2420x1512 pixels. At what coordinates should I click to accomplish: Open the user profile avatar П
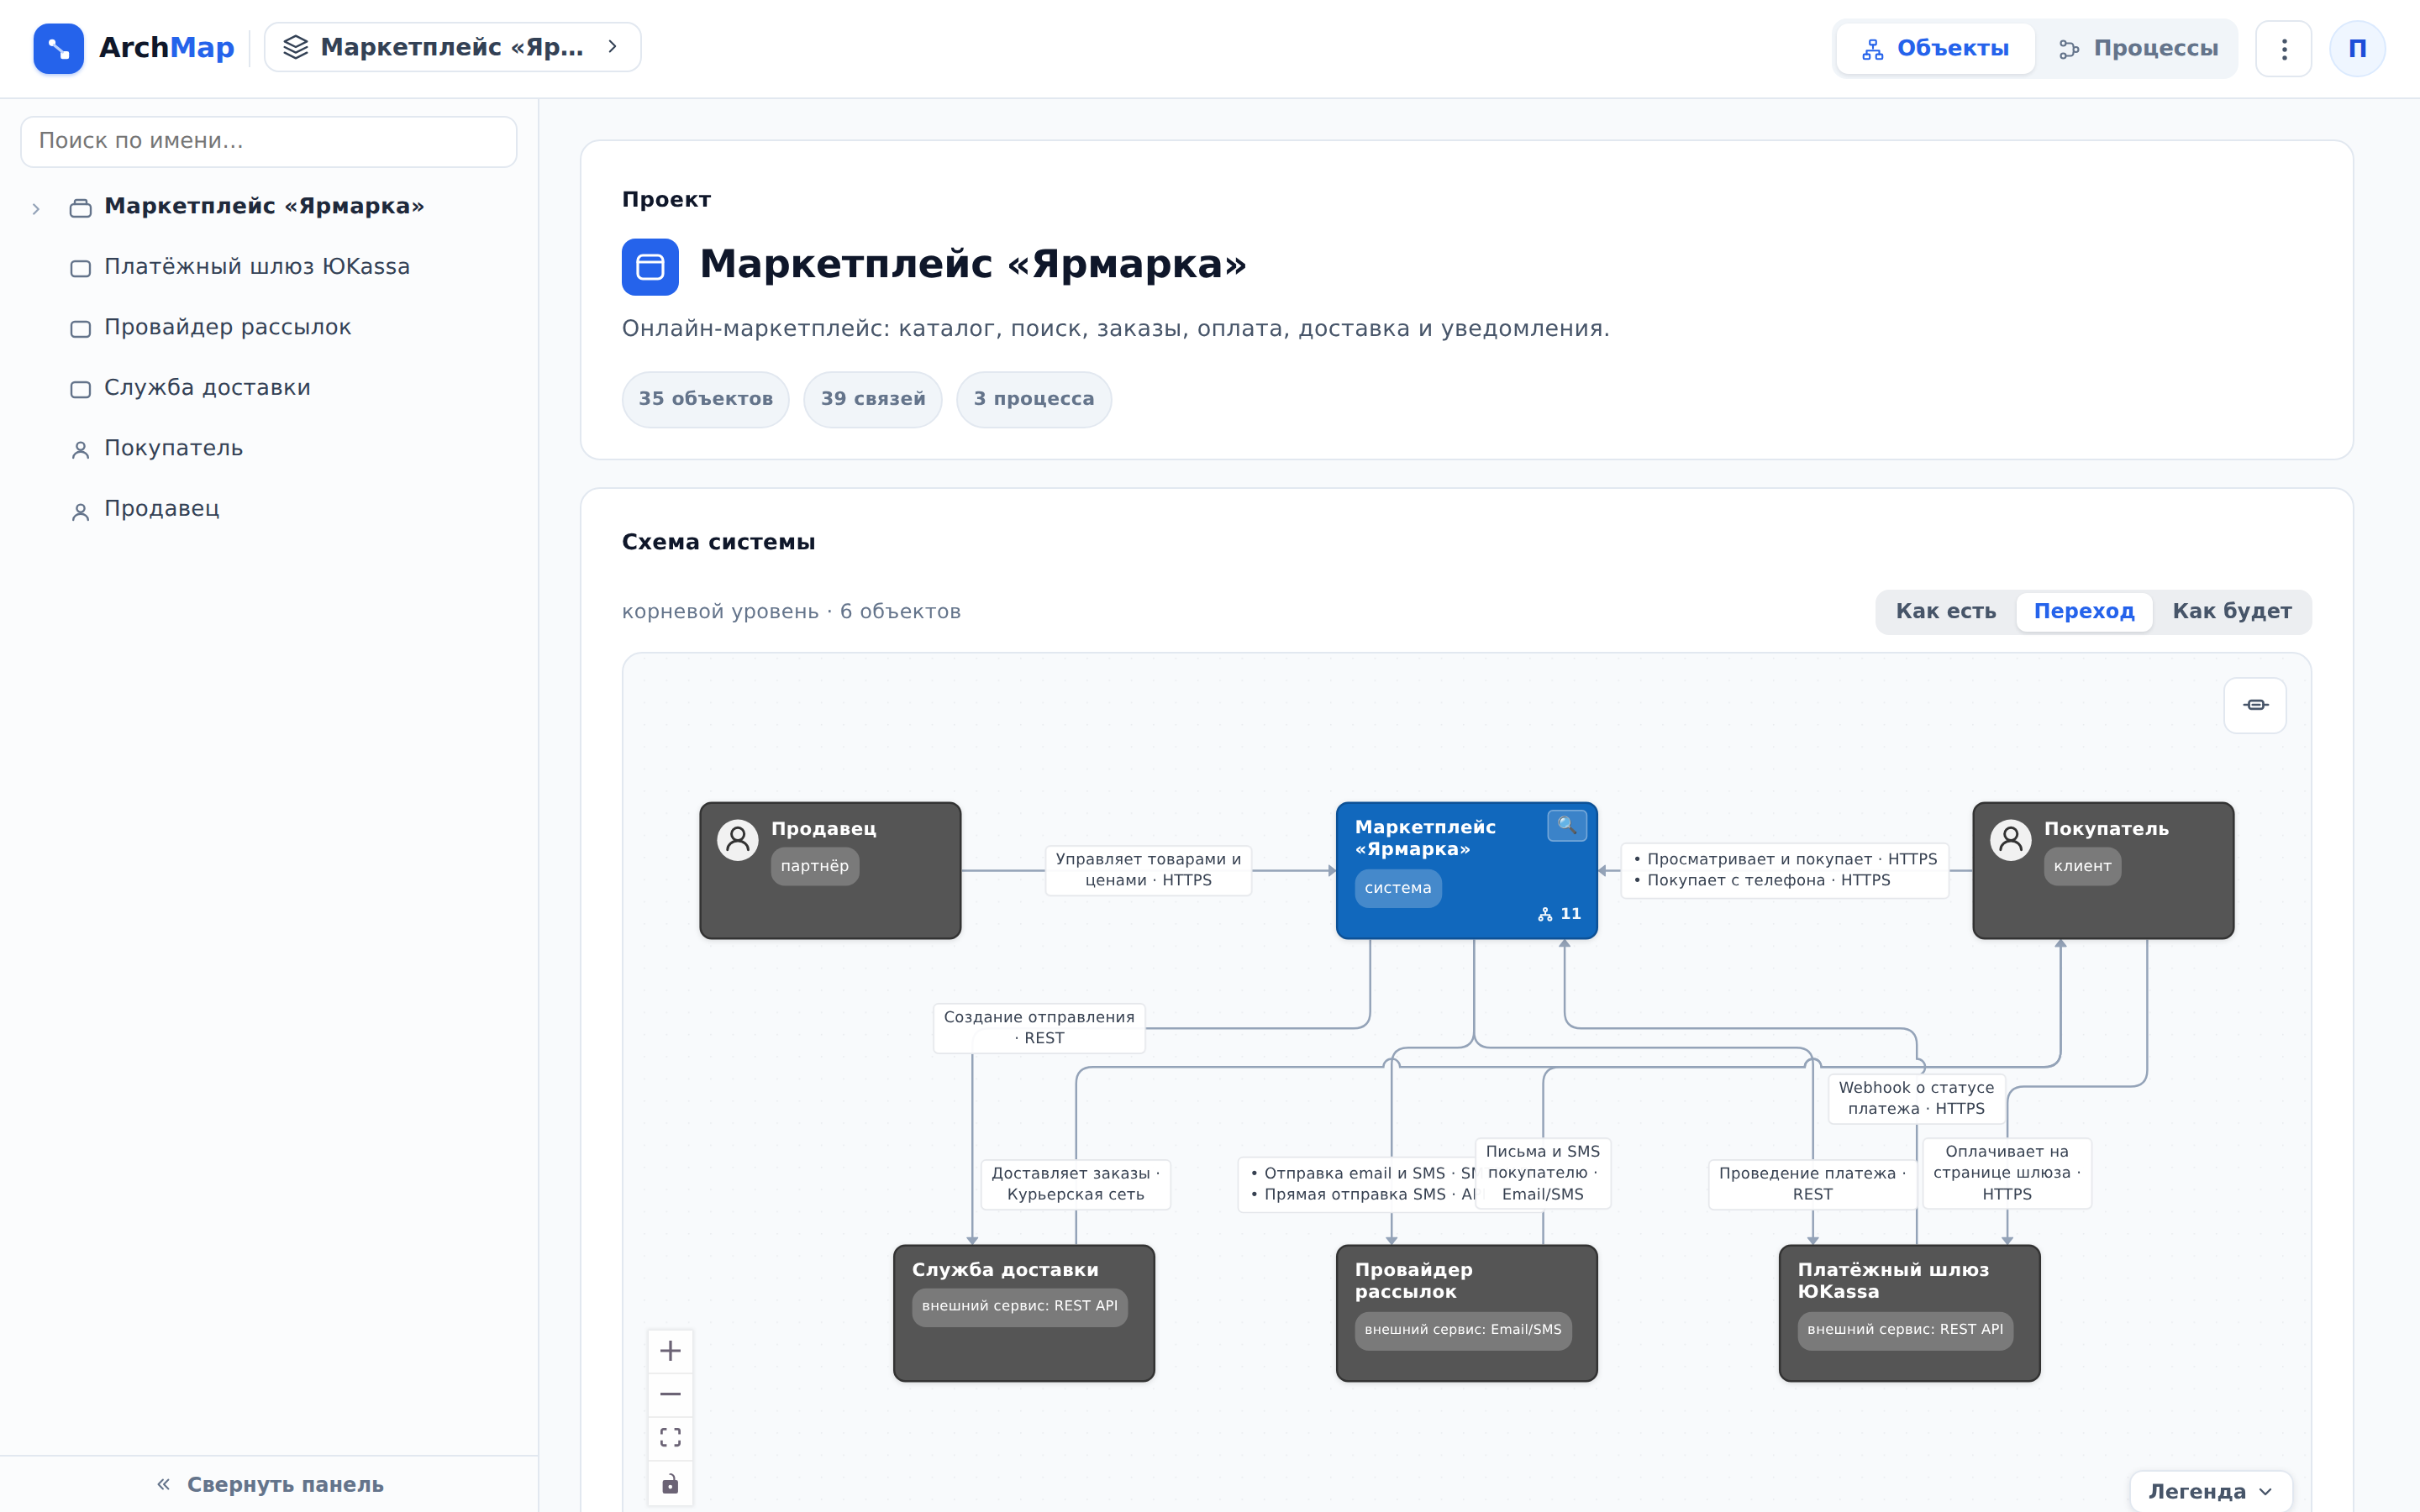point(2357,48)
